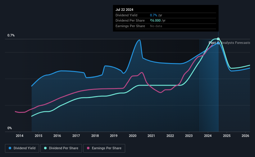255x157 pixels.
Task: Click the 0.7% dividend yield tooltip value
Action: pyautogui.click(x=153, y=15)
